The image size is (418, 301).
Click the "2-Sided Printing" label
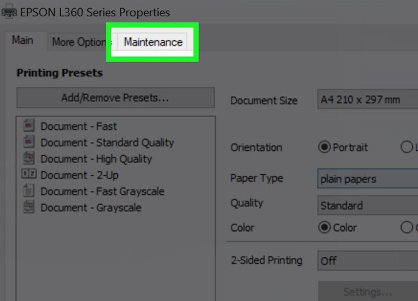point(266,260)
